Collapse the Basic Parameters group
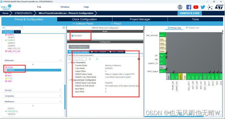This screenshot has width=225, height=119. 69,62
